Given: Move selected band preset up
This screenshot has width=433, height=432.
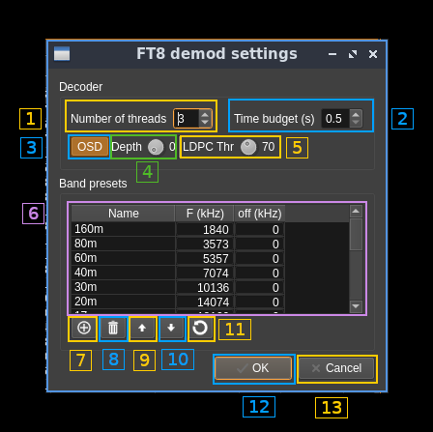Looking at the screenshot, I should point(142,329).
